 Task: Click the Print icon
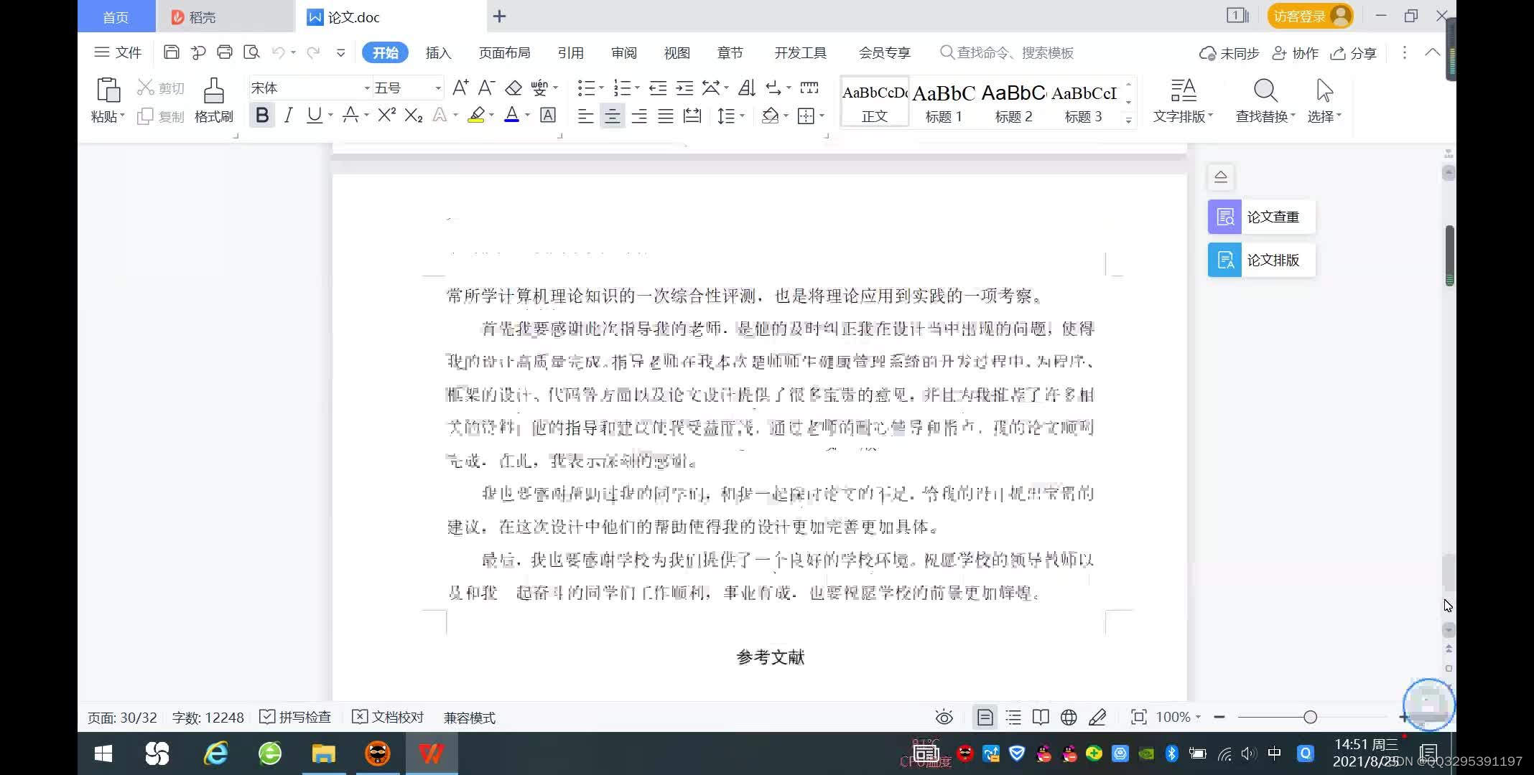coord(225,52)
